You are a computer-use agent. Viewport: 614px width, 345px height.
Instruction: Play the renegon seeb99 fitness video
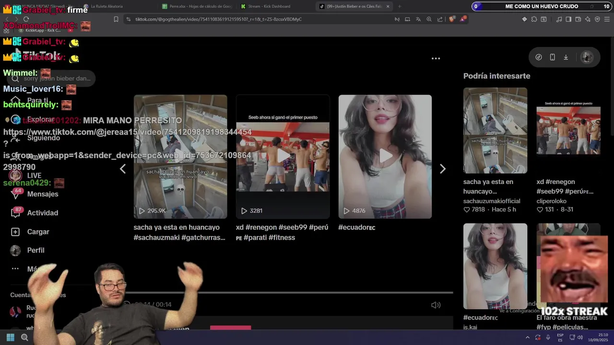click(x=283, y=157)
